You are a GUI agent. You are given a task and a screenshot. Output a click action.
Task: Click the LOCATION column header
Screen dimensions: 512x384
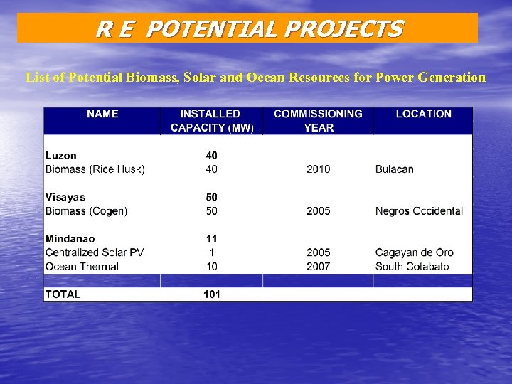424,114
